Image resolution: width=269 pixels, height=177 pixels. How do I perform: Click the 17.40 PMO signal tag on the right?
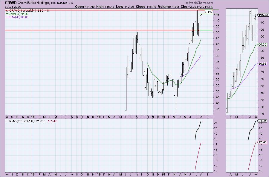[x=262, y=142]
